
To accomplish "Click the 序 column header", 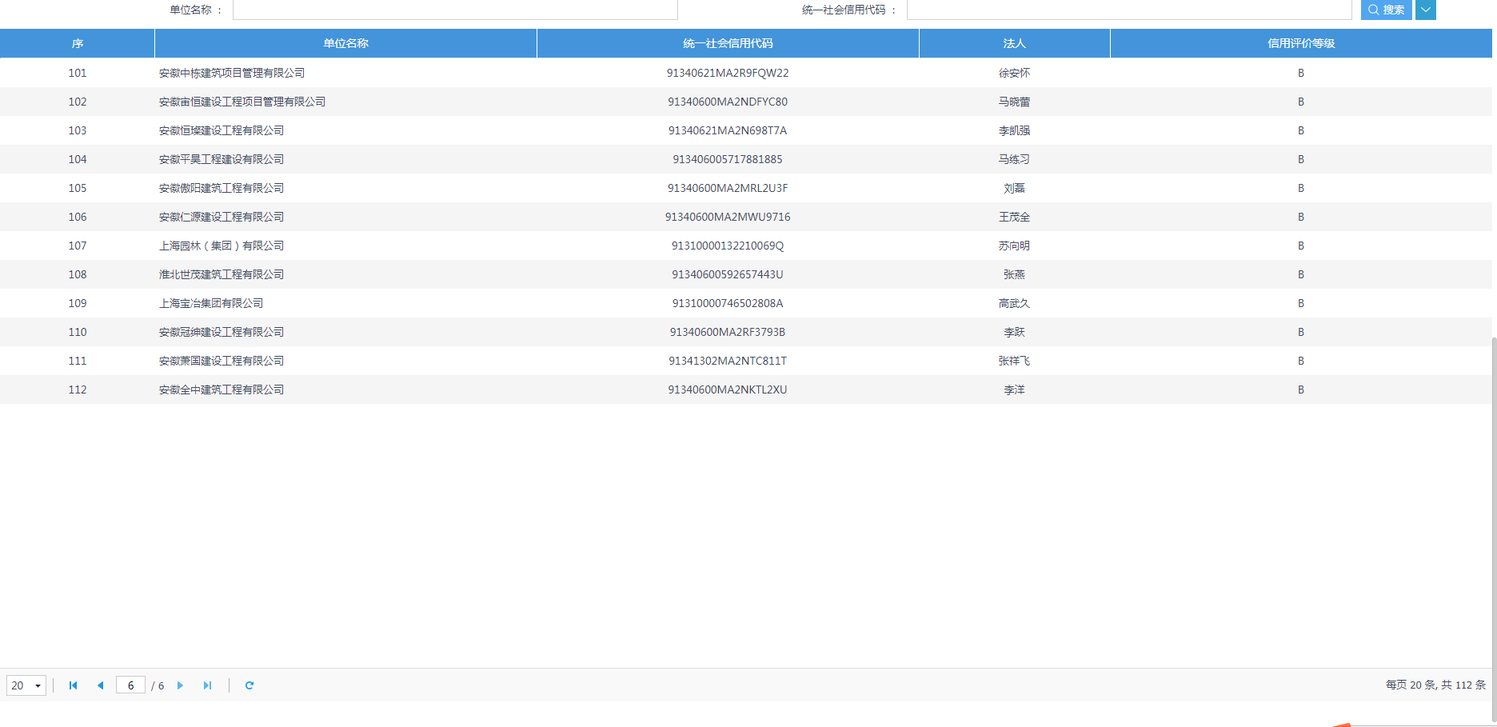I will (78, 43).
